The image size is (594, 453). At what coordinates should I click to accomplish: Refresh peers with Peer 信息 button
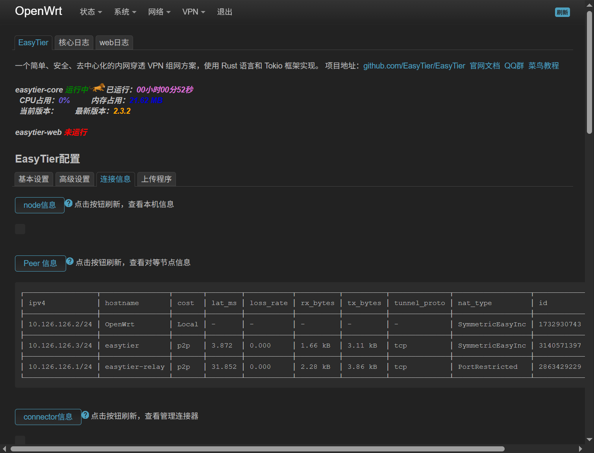[40, 263]
